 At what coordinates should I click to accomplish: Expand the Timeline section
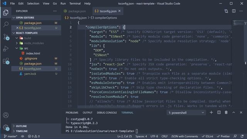36,131
